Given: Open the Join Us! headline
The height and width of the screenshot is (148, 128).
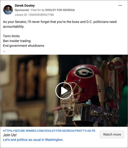Looking at the screenshot, I should point(10,135).
